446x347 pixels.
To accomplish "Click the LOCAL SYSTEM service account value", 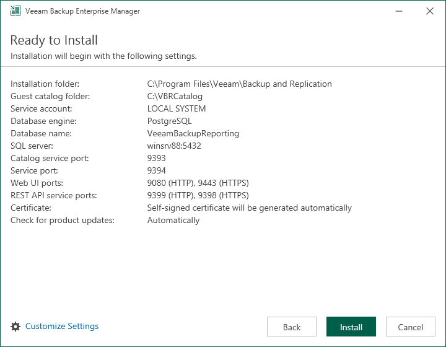I will [177, 108].
